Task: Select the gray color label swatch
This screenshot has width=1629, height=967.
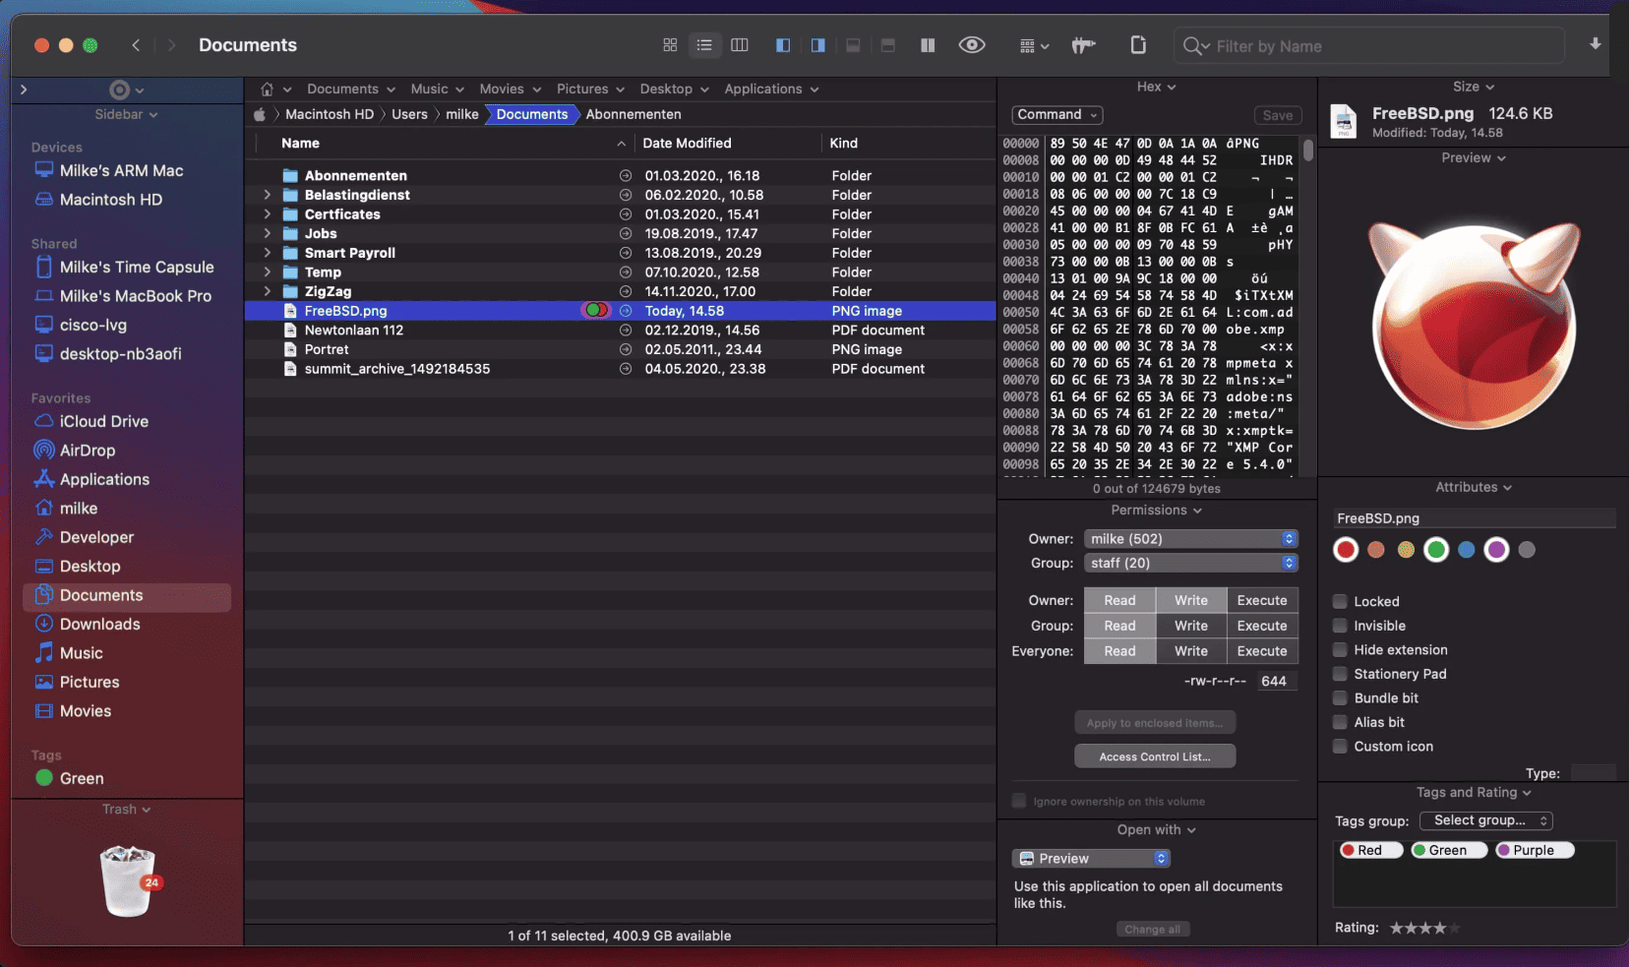Action: tap(1527, 550)
